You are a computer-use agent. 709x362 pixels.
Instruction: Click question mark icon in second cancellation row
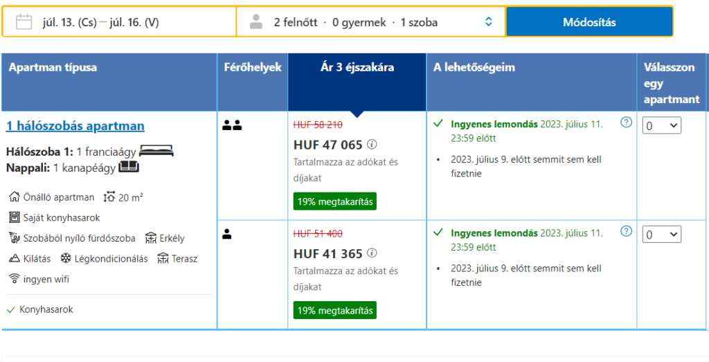pos(626,231)
